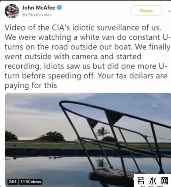Play the boat railing video
This screenshot has width=171, height=187.
click(x=88, y=140)
